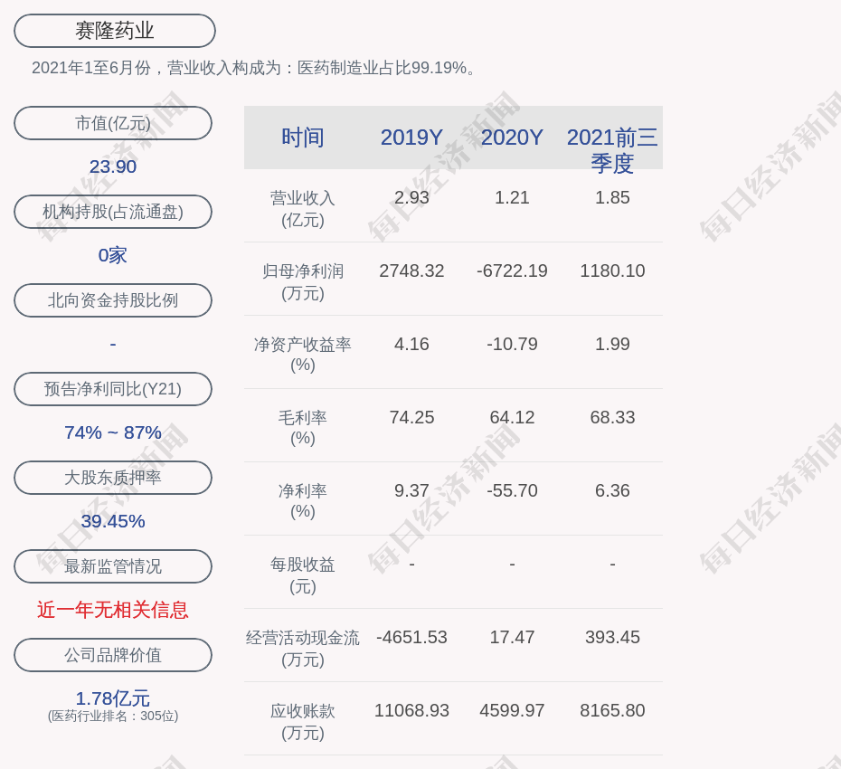841x769 pixels.
Task: Click the cash flow value 17.47
Action: [x=512, y=637]
